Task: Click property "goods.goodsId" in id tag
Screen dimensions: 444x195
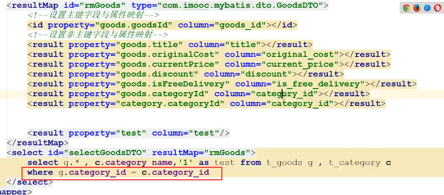Action: click(x=110, y=25)
